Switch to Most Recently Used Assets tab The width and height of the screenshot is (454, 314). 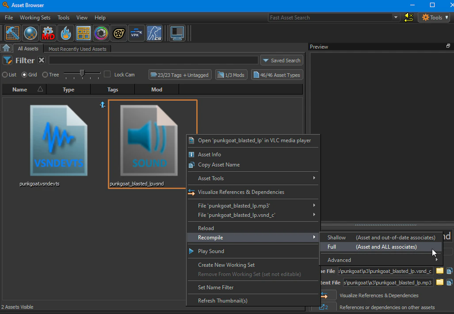click(x=77, y=49)
